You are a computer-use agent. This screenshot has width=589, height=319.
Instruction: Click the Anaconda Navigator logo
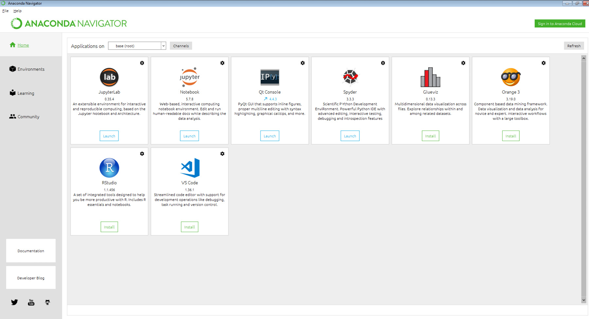pos(69,24)
